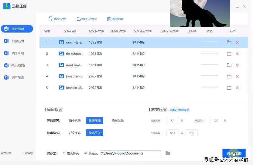The width and height of the screenshot is (253, 165).
Task: Select file name jonathan-... in list
Action: click(x=74, y=76)
